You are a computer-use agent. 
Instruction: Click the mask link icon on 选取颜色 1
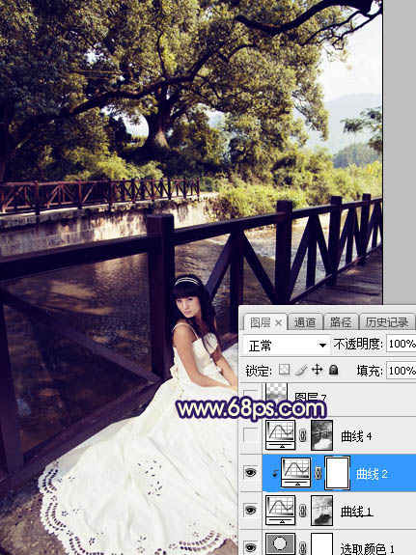(303, 547)
